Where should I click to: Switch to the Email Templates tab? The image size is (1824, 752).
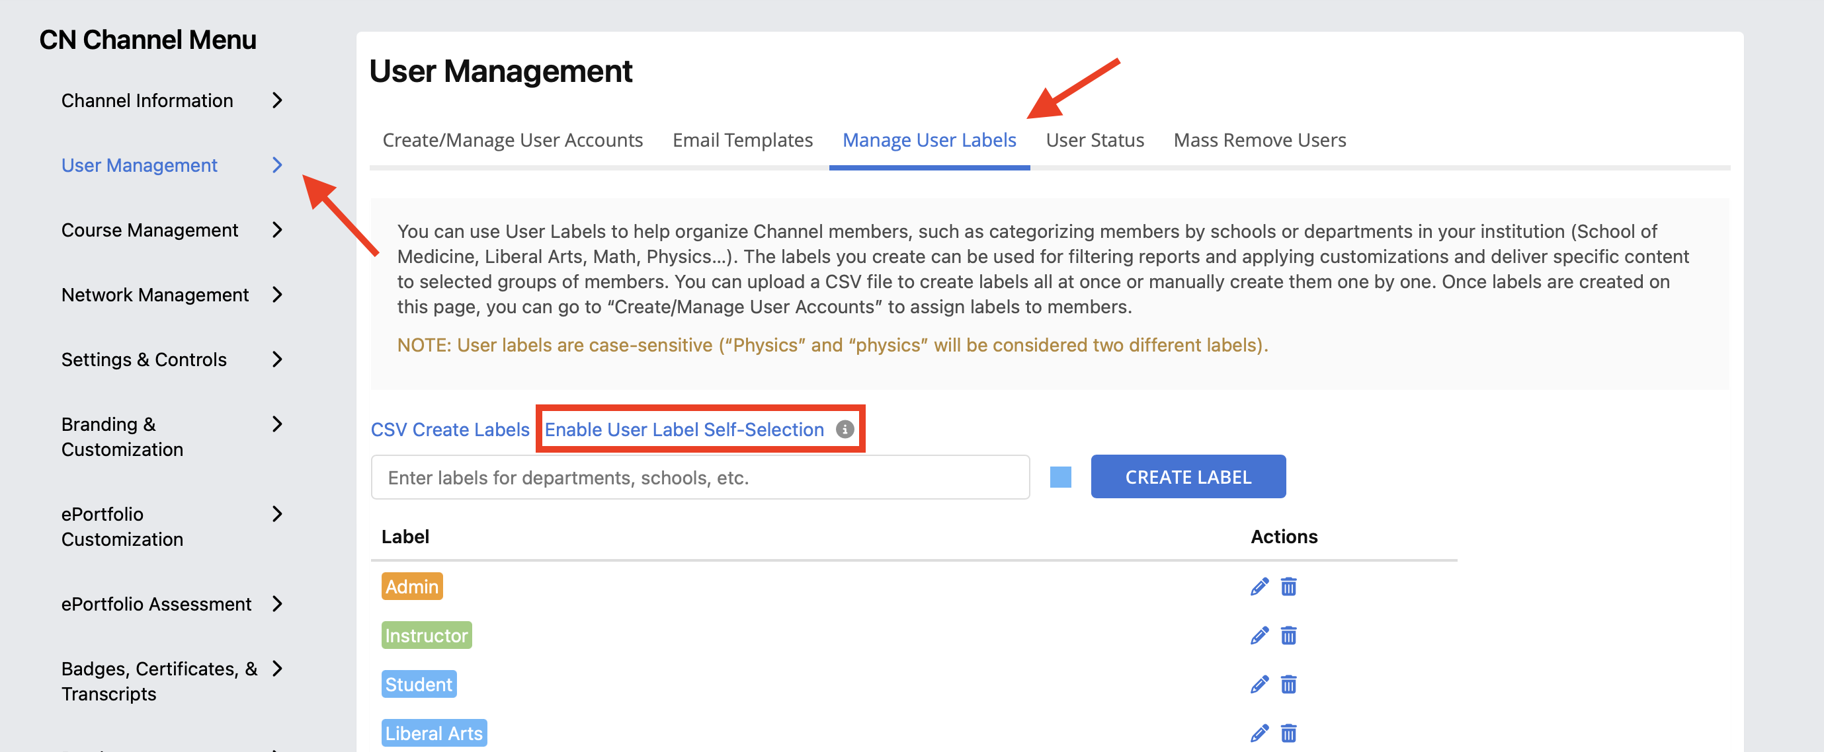742,139
